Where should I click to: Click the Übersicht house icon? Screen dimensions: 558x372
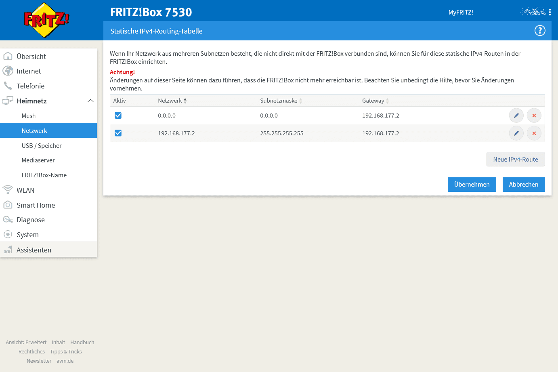(x=8, y=56)
